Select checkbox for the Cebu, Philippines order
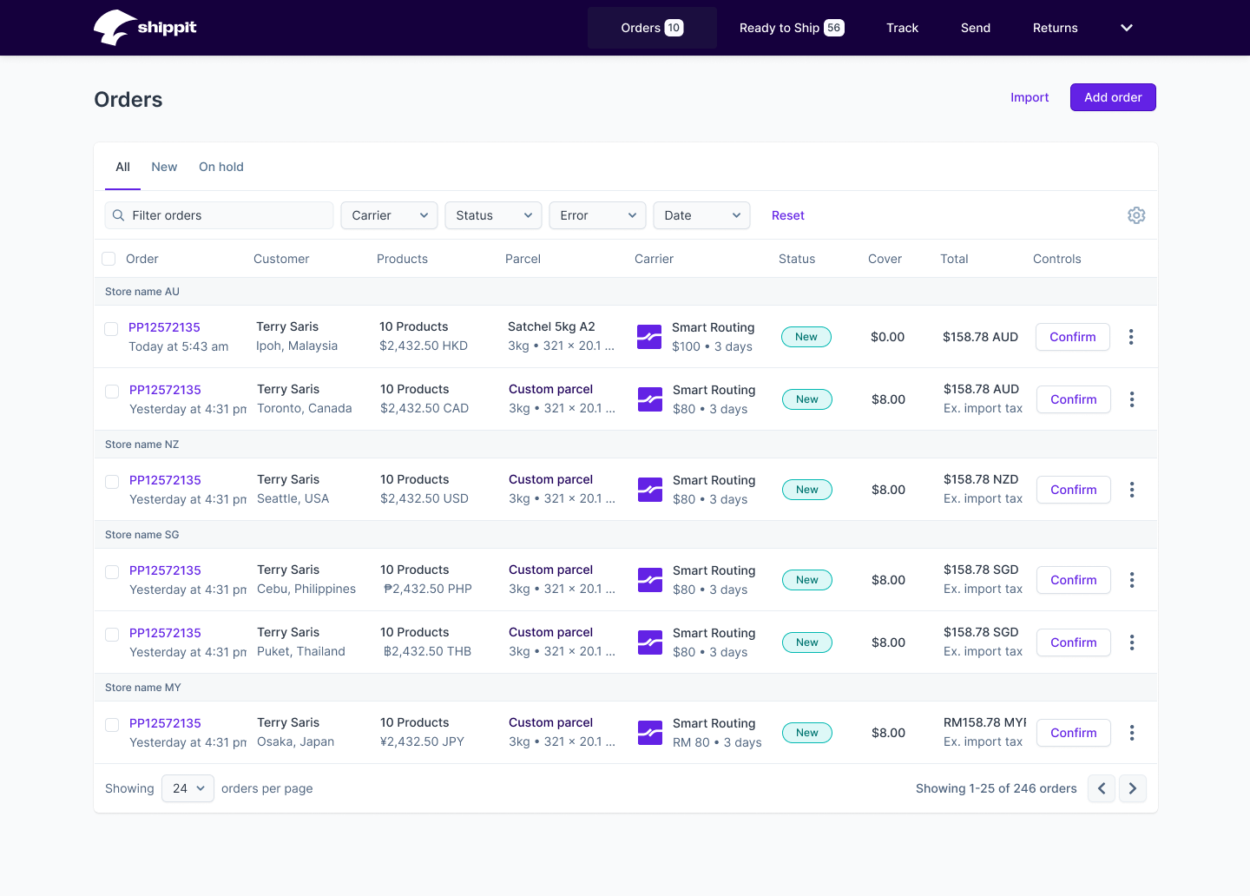Image resolution: width=1250 pixels, height=896 pixels. pos(112,571)
